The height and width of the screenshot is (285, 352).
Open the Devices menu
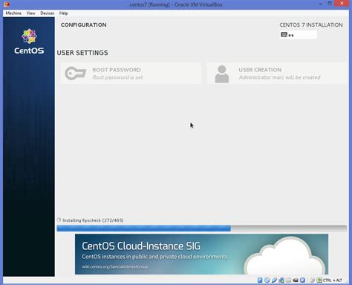coord(47,13)
